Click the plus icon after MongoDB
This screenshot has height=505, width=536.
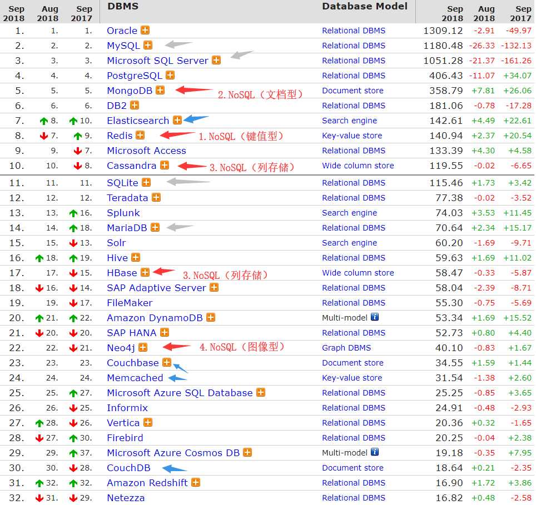[160, 90]
